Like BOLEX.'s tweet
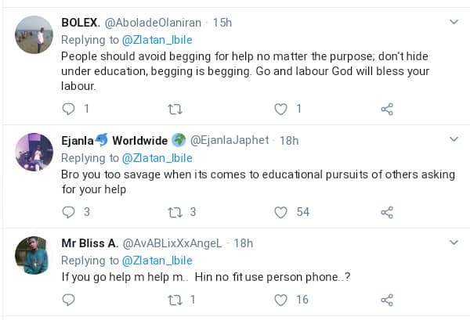 pyautogui.click(x=281, y=109)
